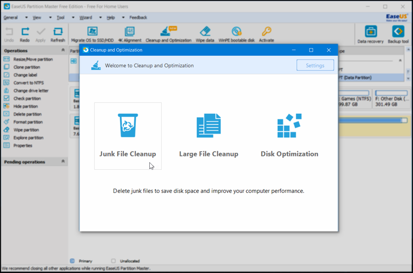Click the Delete partition icon

(6, 114)
